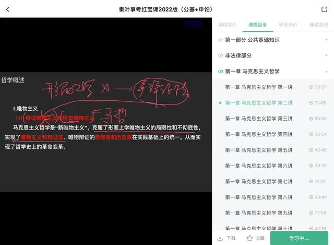Expand the 非法律部分 section arrow
This screenshot has height=245, width=334.
click(326, 55)
